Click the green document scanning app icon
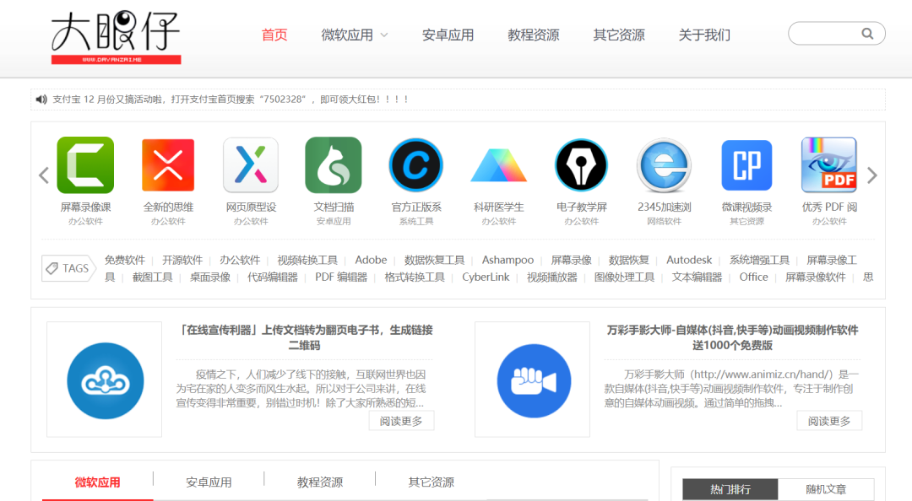 (x=334, y=165)
